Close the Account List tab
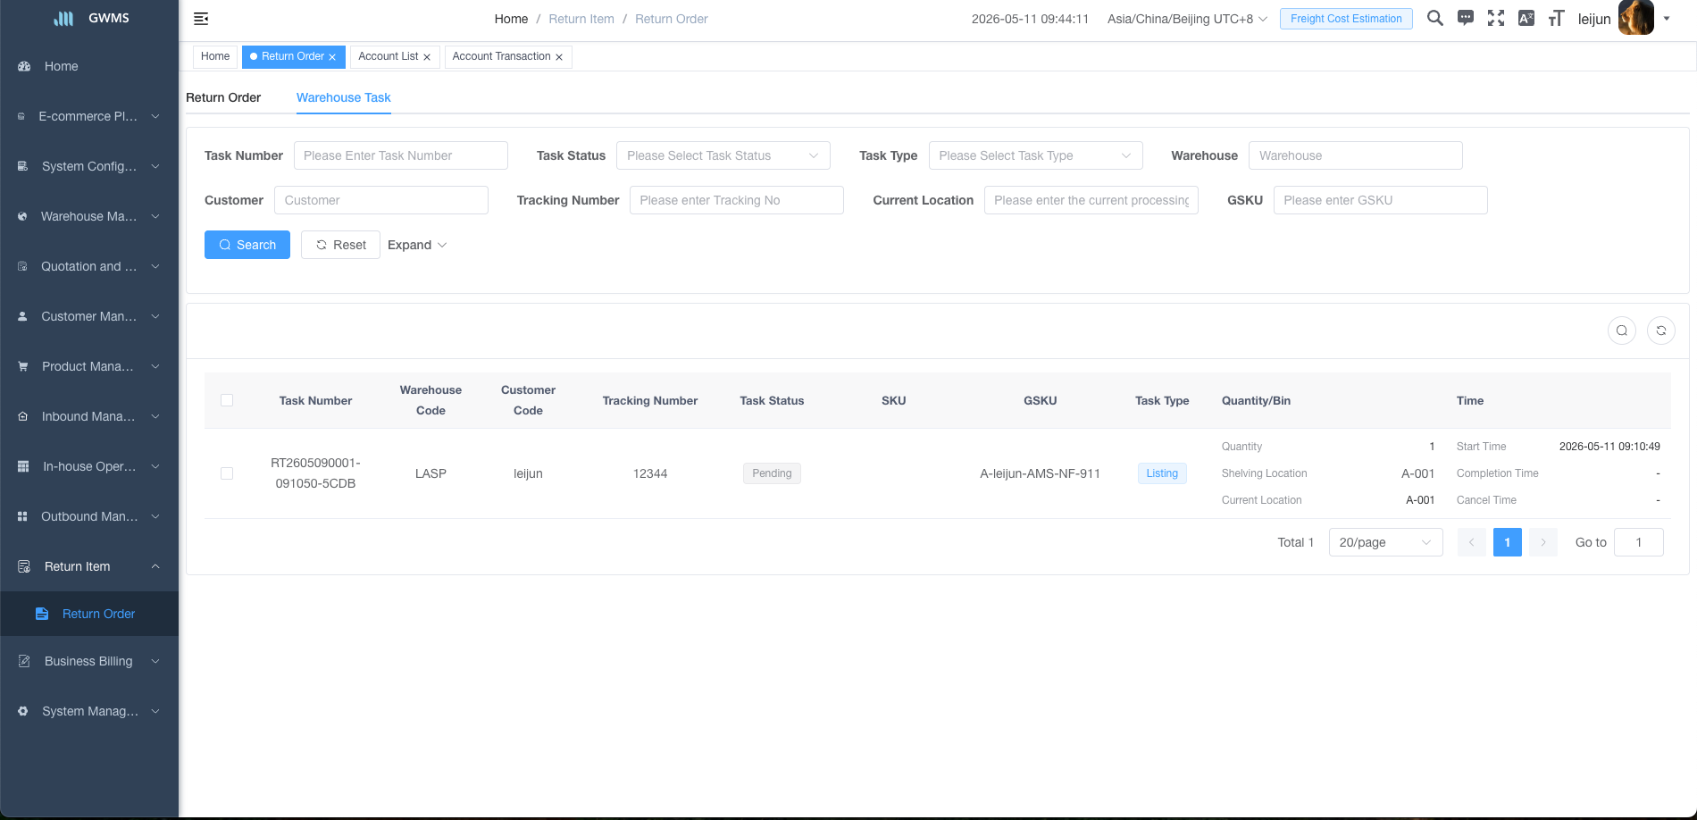 (x=427, y=57)
